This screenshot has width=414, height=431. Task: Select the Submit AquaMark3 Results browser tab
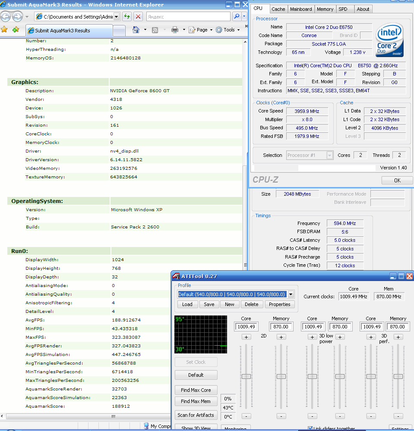(69, 31)
